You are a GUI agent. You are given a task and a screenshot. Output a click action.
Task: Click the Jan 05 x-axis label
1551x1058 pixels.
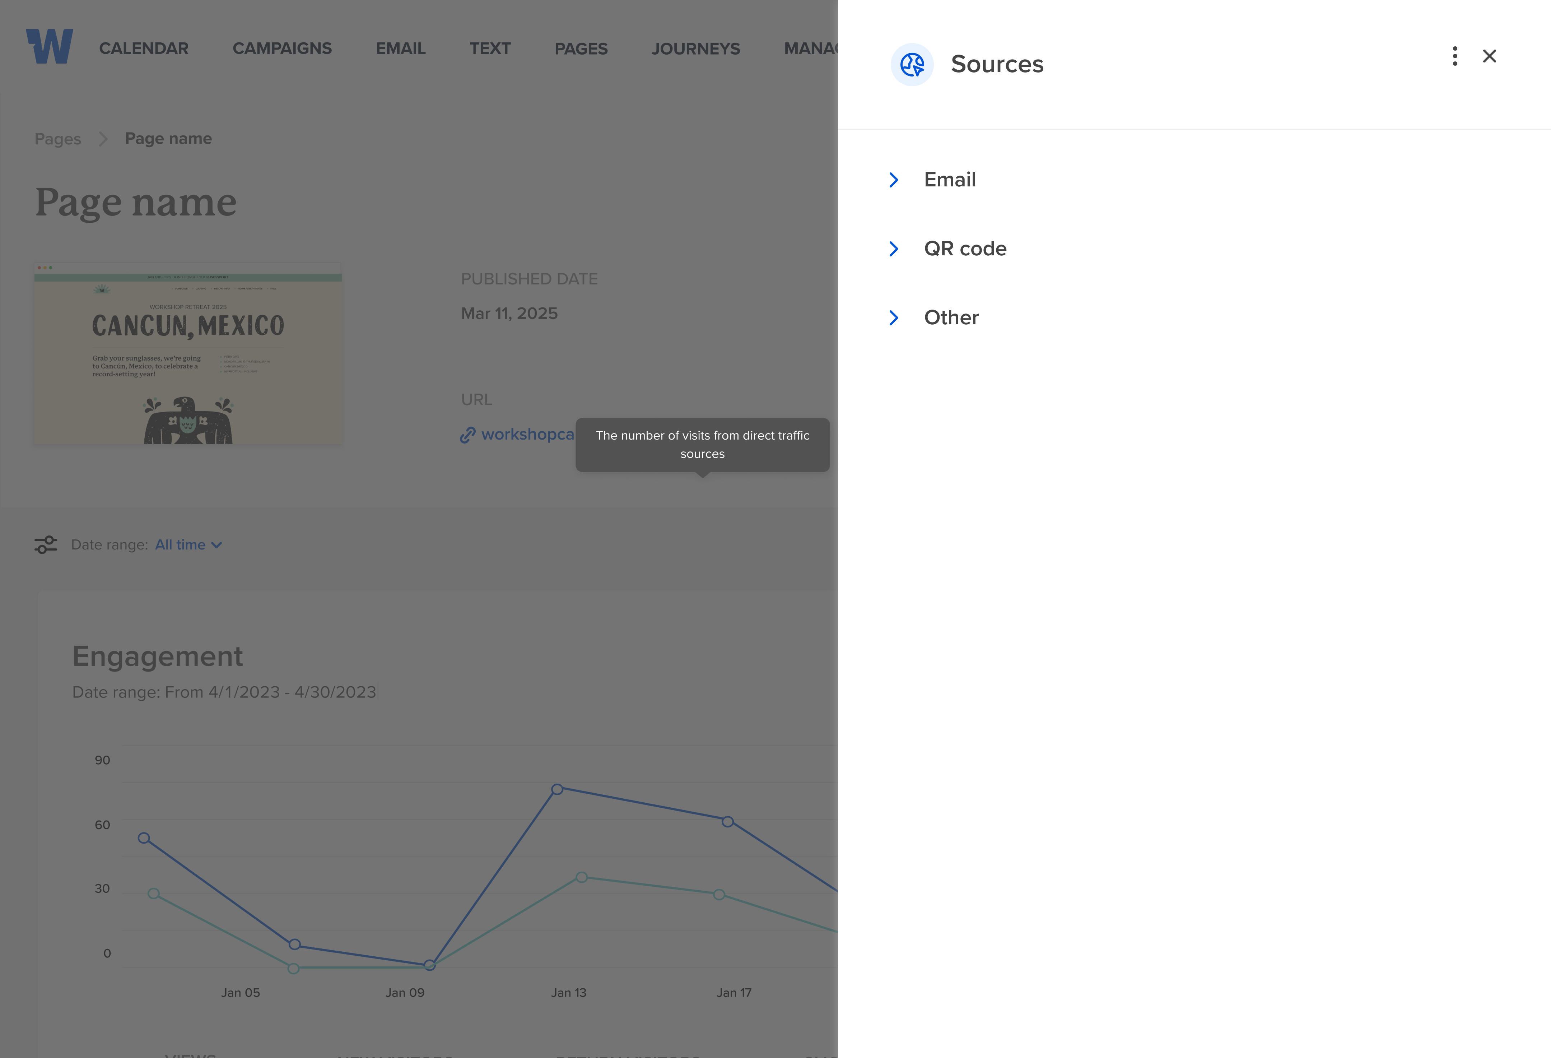point(241,993)
